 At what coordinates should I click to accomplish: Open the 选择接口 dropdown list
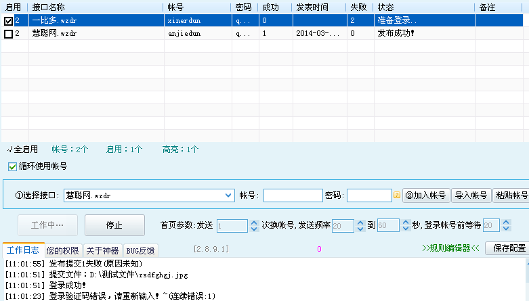point(228,195)
